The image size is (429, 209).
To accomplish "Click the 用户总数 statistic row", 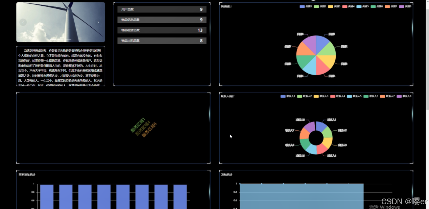I will (x=162, y=9).
